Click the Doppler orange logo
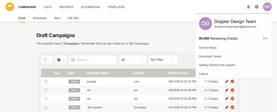Viewport: 277px width, 112px height. tap(10, 7)
